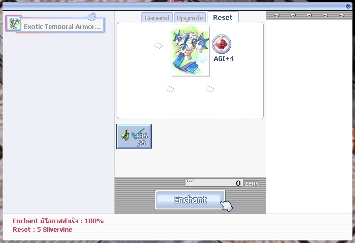Viewport: 355px width, 243px height.
Task: Click the leftmost round stud on right panel header
Action: 277,15
